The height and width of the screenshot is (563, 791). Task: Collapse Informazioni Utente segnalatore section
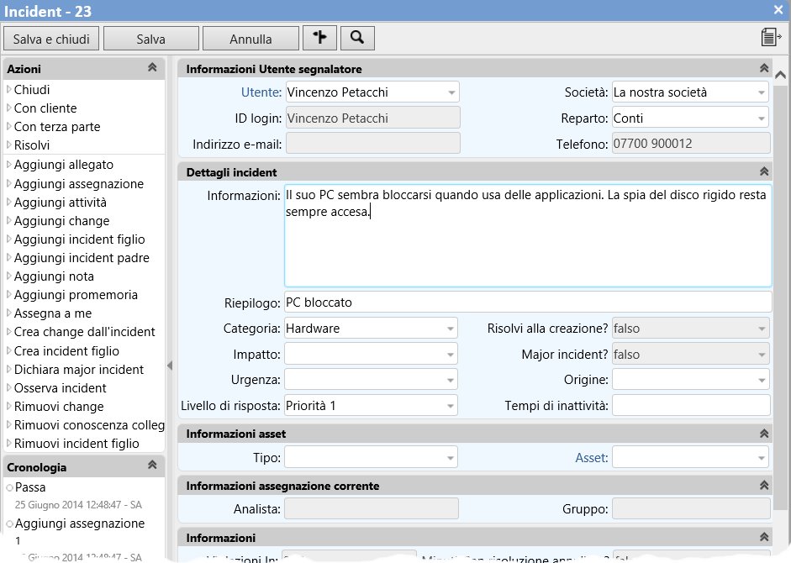764,68
